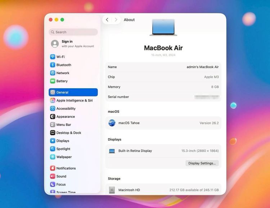Click "212.17 GB available of 245.11 GB"

[194, 190]
